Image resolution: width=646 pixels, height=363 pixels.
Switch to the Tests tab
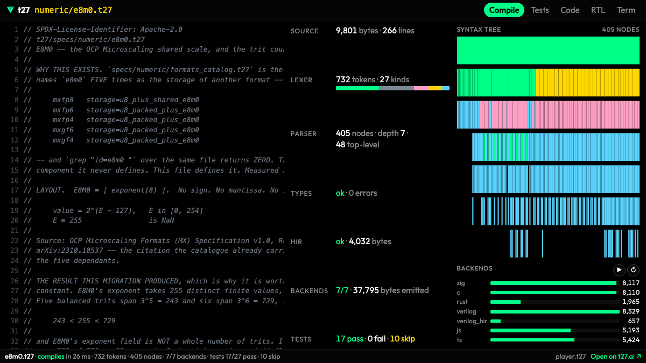(540, 10)
